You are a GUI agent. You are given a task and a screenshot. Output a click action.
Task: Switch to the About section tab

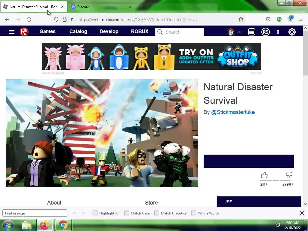(54, 202)
